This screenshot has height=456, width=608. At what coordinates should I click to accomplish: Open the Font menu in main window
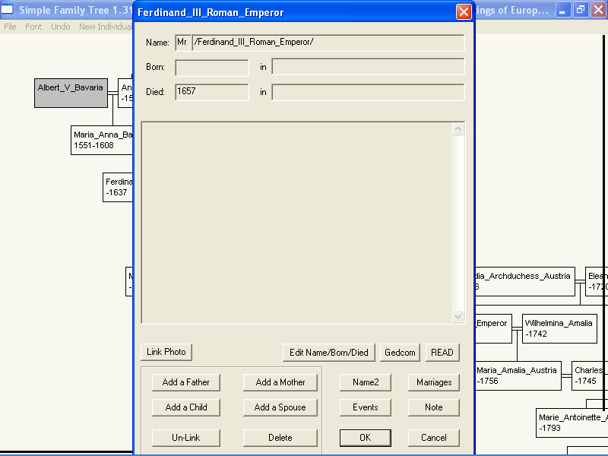coord(33,27)
